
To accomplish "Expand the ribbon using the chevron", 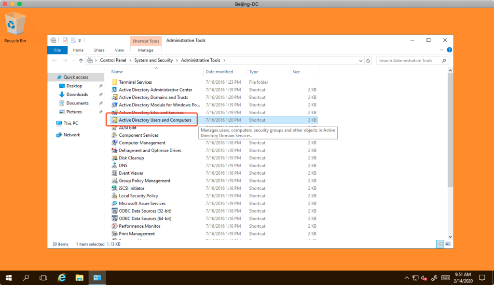I will (442, 50).
